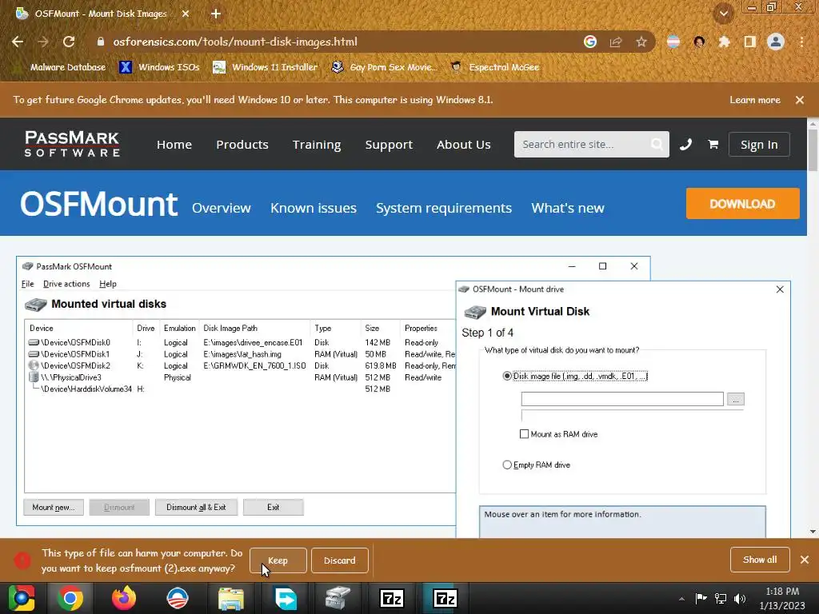Switch to the Overview tab
The image size is (819, 614).
pos(222,208)
